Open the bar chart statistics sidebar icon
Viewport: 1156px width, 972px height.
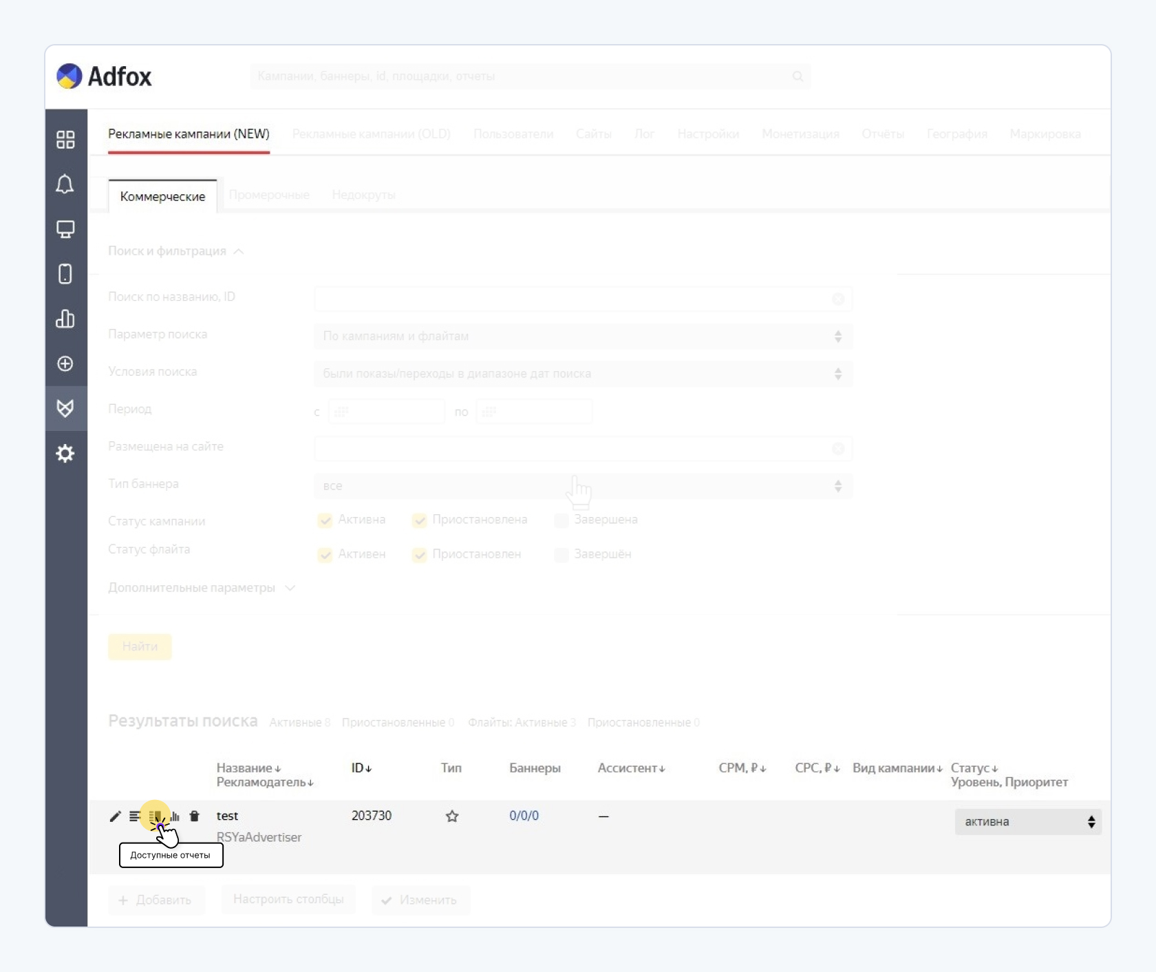coord(65,319)
